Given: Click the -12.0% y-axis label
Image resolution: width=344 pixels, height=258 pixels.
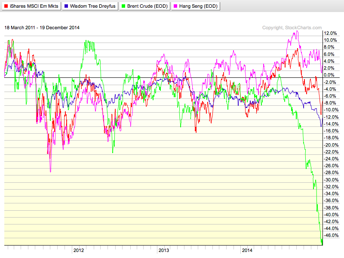Looking at the screenshot, I should tap(331, 117).
